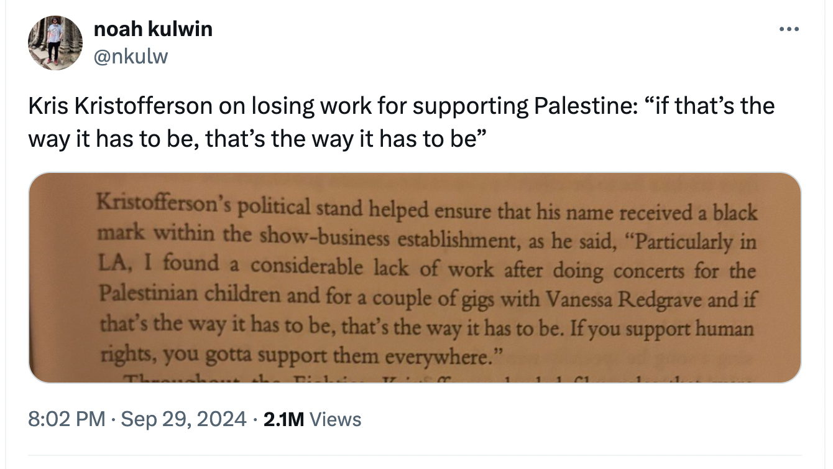
Task: Open the 8:02 PM timestamp link
Action: pos(67,419)
